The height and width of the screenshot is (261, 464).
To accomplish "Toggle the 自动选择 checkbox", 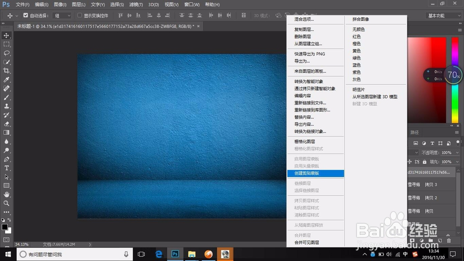I will (x=26, y=15).
